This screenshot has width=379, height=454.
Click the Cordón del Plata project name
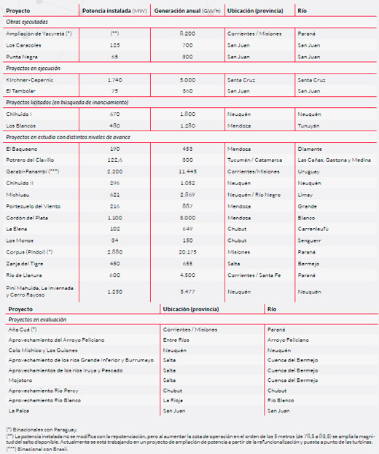click(27, 218)
